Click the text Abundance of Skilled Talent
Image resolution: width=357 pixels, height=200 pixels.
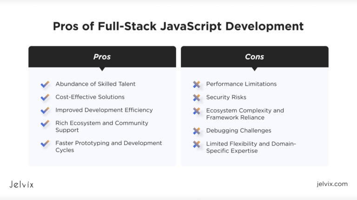point(95,84)
